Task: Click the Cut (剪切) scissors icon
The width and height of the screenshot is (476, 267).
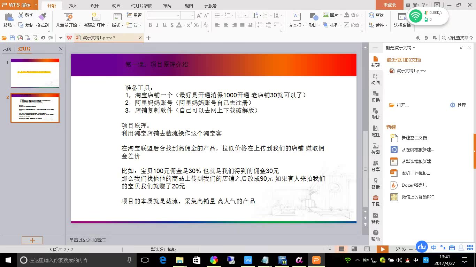Action: pyautogui.click(x=21, y=15)
